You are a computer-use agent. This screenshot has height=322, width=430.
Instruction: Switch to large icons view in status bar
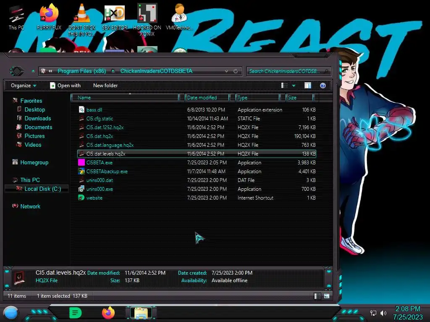click(327, 296)
